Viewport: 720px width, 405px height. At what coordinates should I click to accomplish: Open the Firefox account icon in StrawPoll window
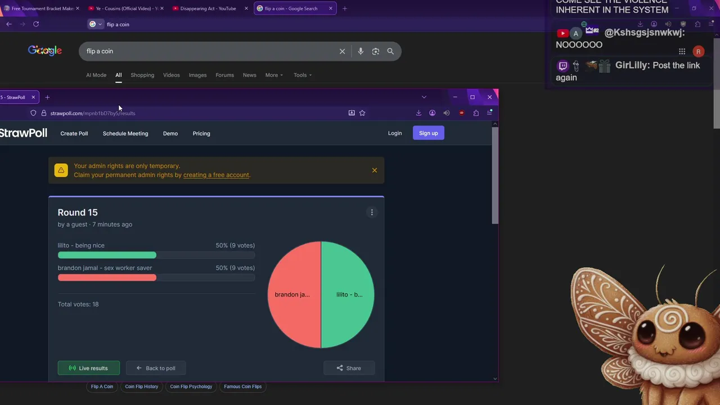[x=432, y=113]
